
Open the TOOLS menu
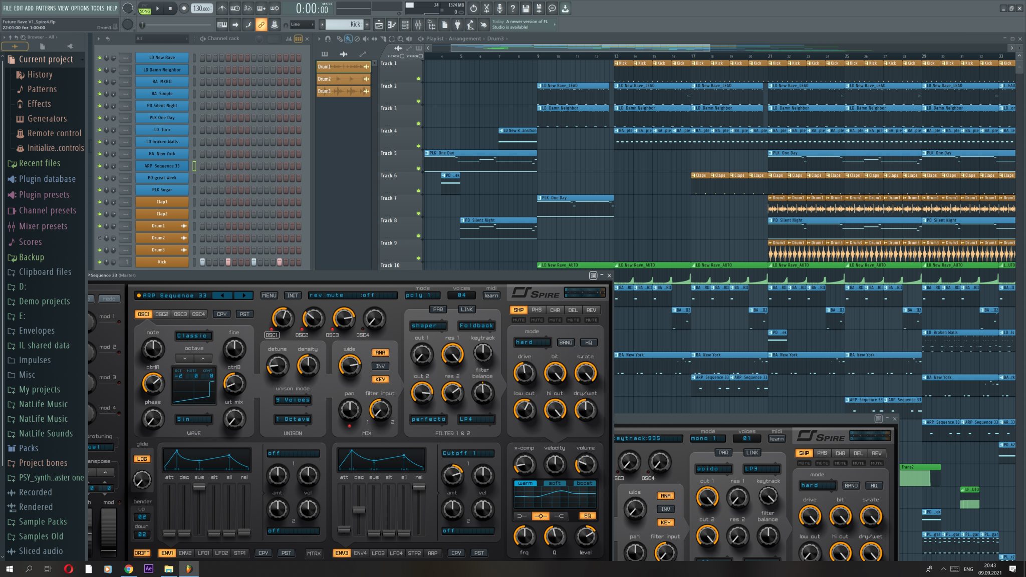pyautogui.click(x=98, y=8)
